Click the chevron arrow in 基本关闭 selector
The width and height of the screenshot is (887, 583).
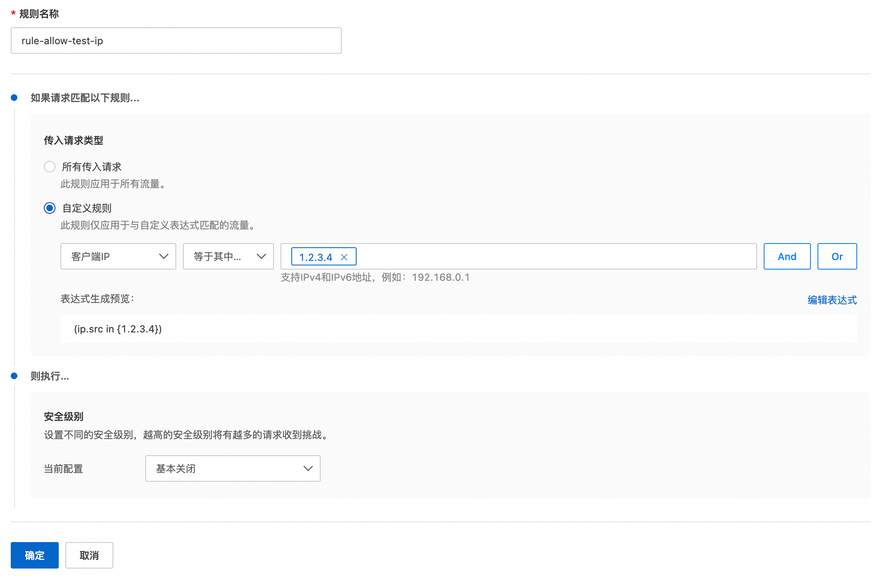tap(308, 468)
